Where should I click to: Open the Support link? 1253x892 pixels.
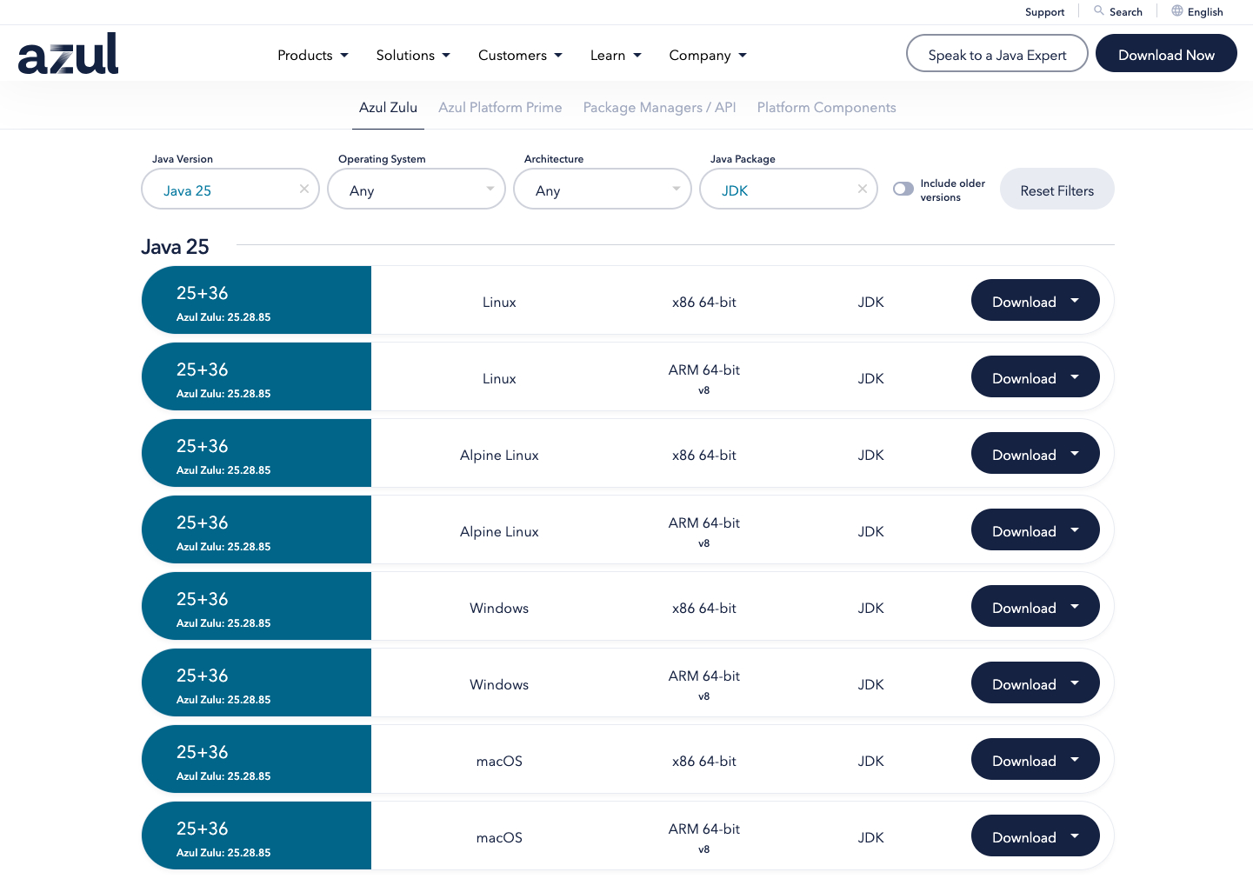click(x=1044, y=12)
